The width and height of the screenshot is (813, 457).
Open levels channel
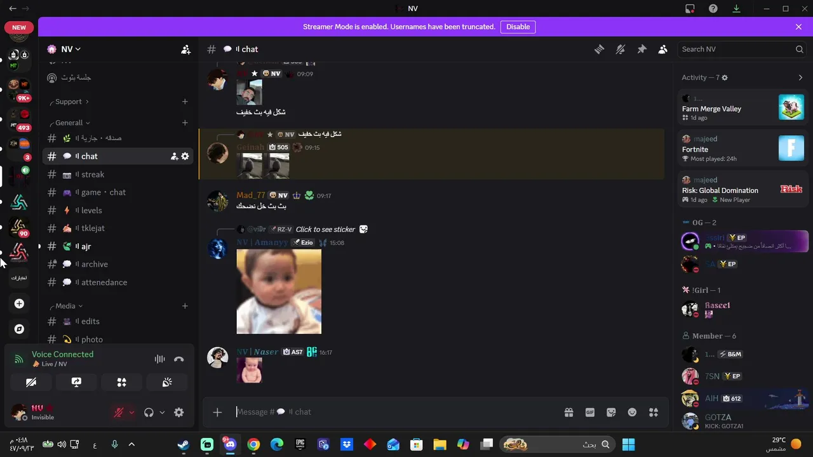118,210
